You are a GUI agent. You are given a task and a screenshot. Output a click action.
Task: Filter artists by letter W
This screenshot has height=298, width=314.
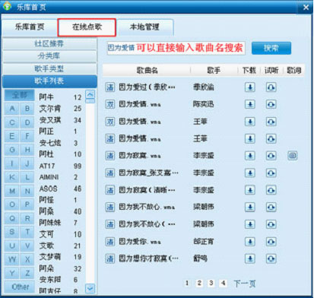[12, 259]
